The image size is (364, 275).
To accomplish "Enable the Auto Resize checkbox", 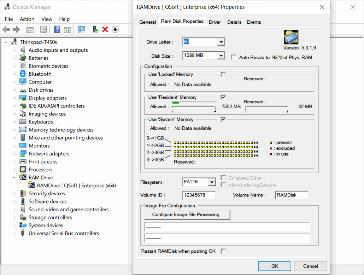I will point(234,57).
